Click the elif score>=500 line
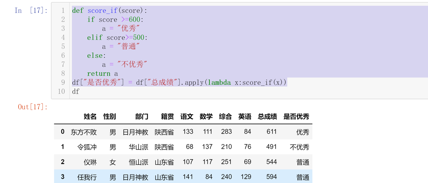Screen dimensions: 428x183 [117, 37]
